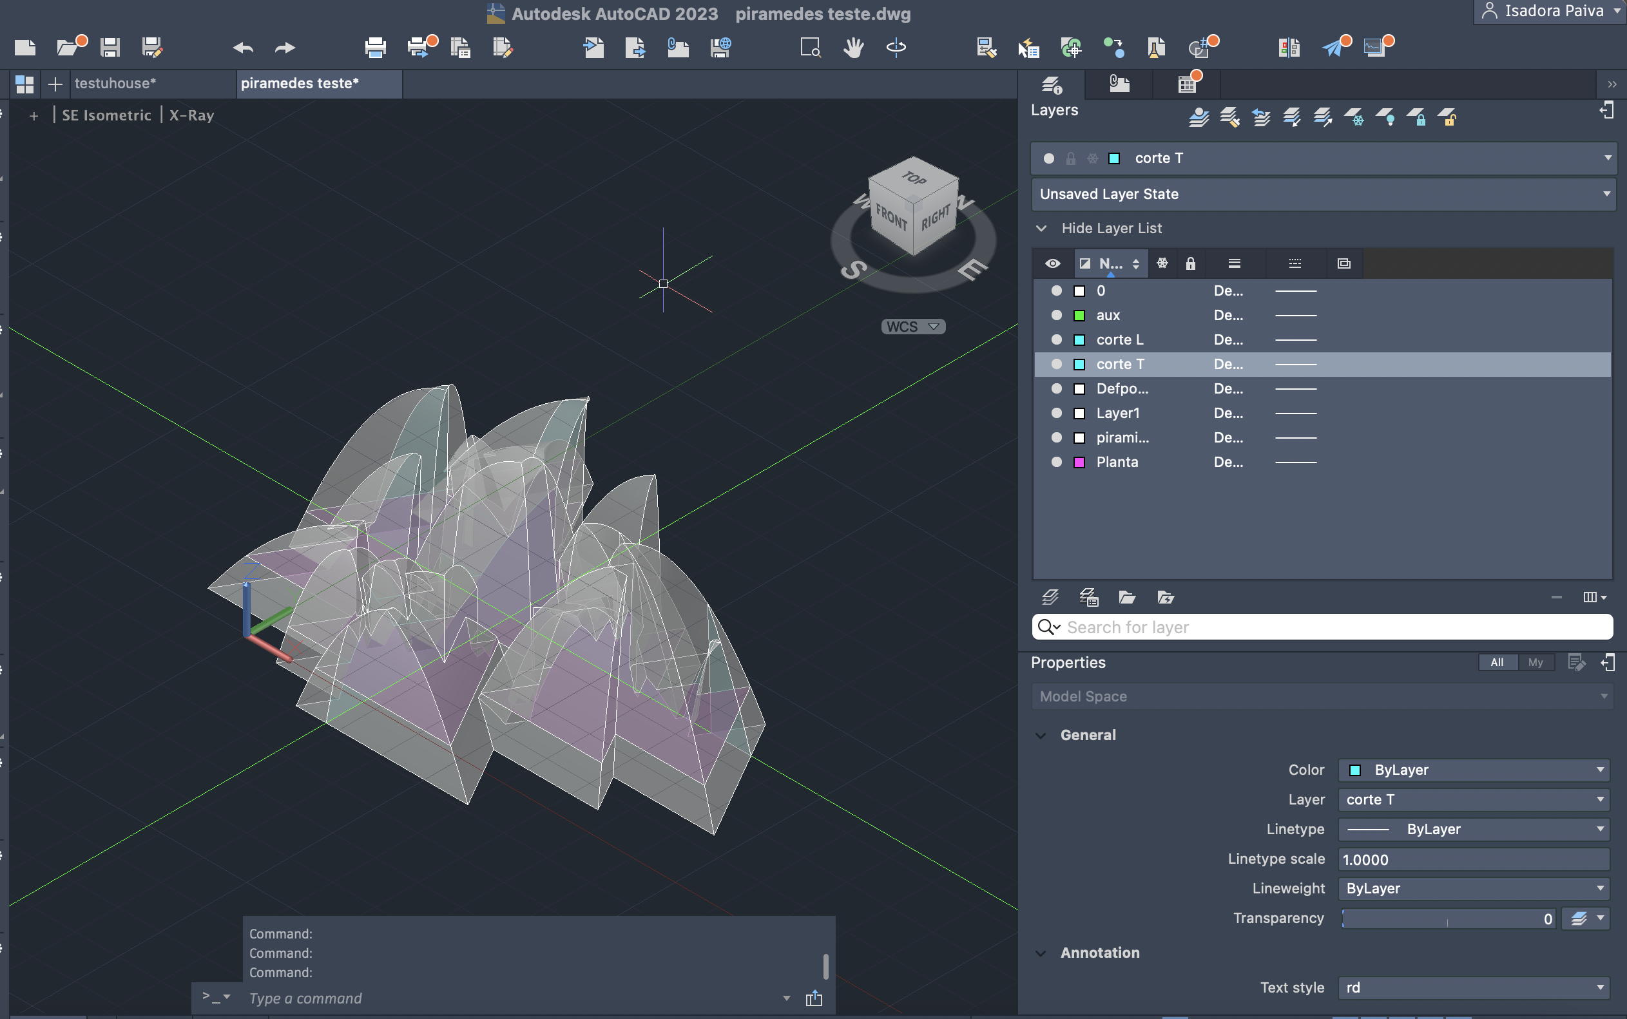Click the WCS coordinate system button

[x=912, y=327]
